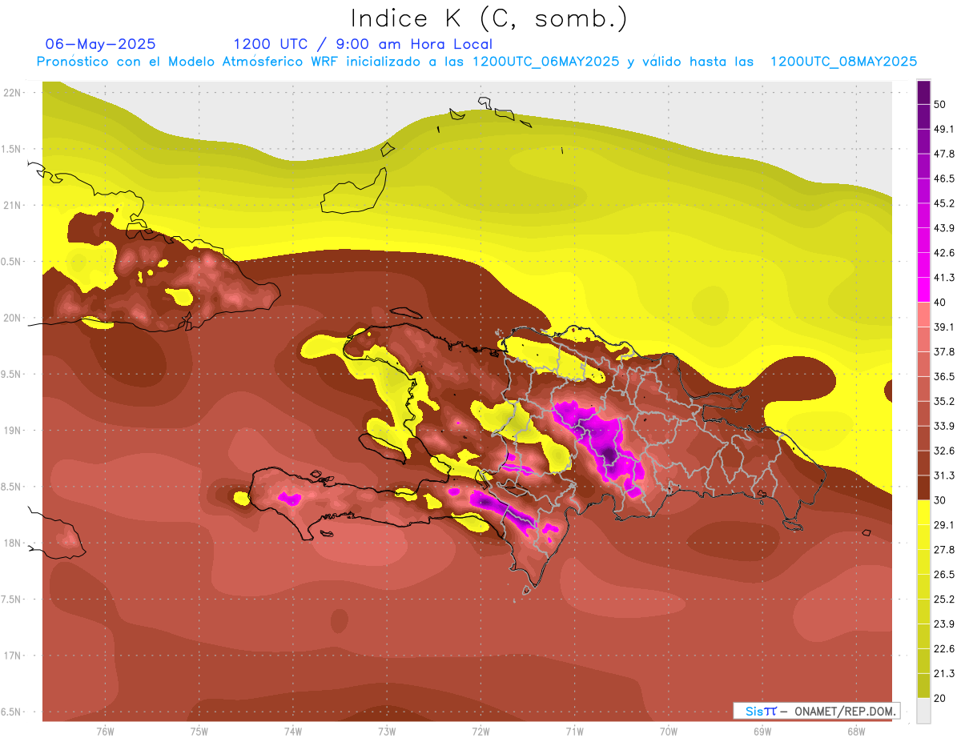Viewport: 961px width, 742px height.
Task: Click the '36.5' color scale value
Action: (x=944, y=376)
